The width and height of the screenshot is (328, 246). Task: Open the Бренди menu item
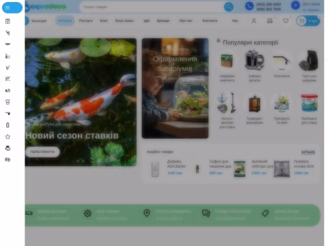163,20
